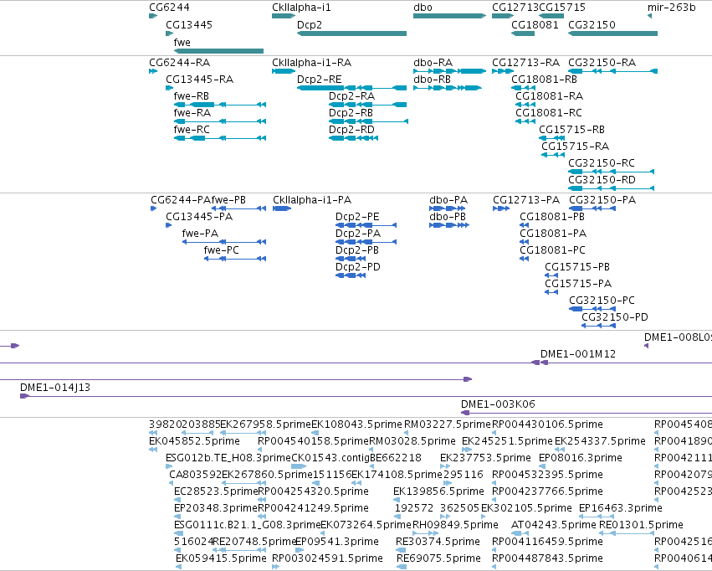Click the 'fwe-PC' protein label
The image size is (712, 571).
[221, 250]
